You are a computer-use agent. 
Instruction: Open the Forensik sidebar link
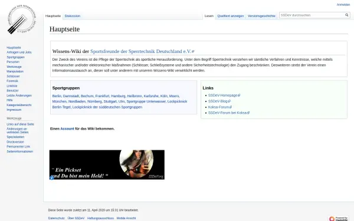(12, 81)
